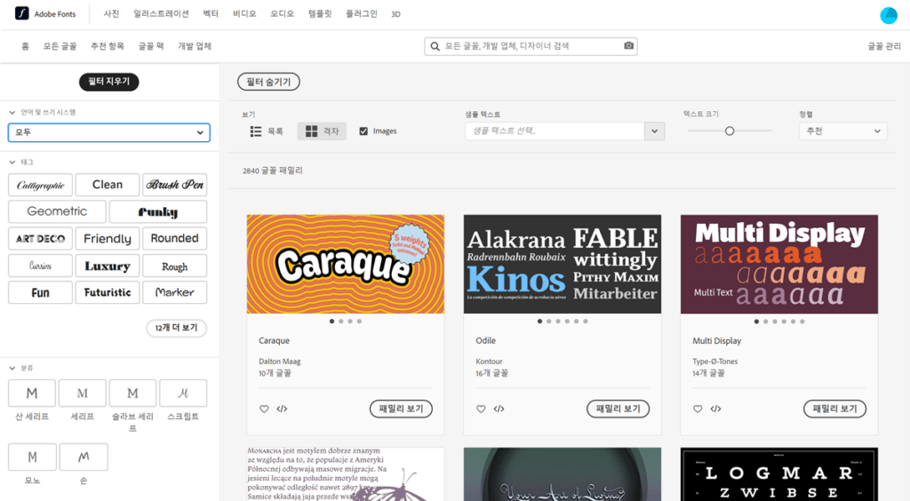The height and width of the screenshot is (501, 910).
Task: Switch to 목록 list view
Action: click(267, 131)
